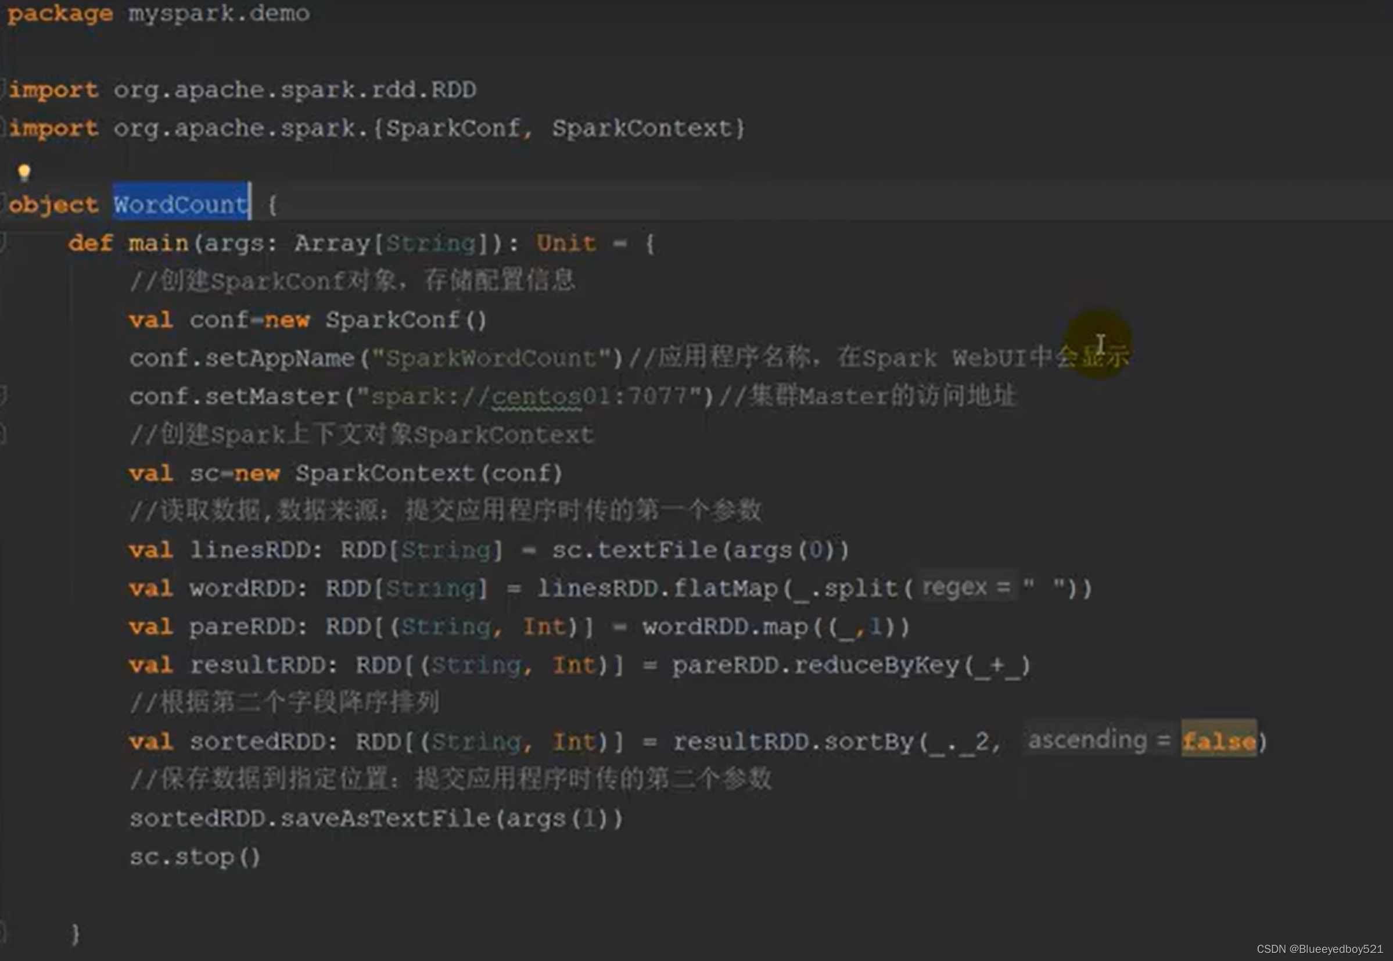The width and height of the screenshot is (1393, 961).
Task: Click the highlighted false keyword in sortBy
Action: (x=1218, y=741)
